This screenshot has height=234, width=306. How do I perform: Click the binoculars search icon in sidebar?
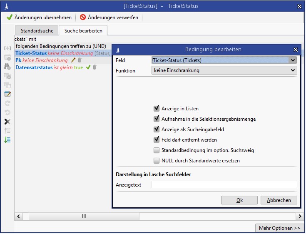point(7,66)
